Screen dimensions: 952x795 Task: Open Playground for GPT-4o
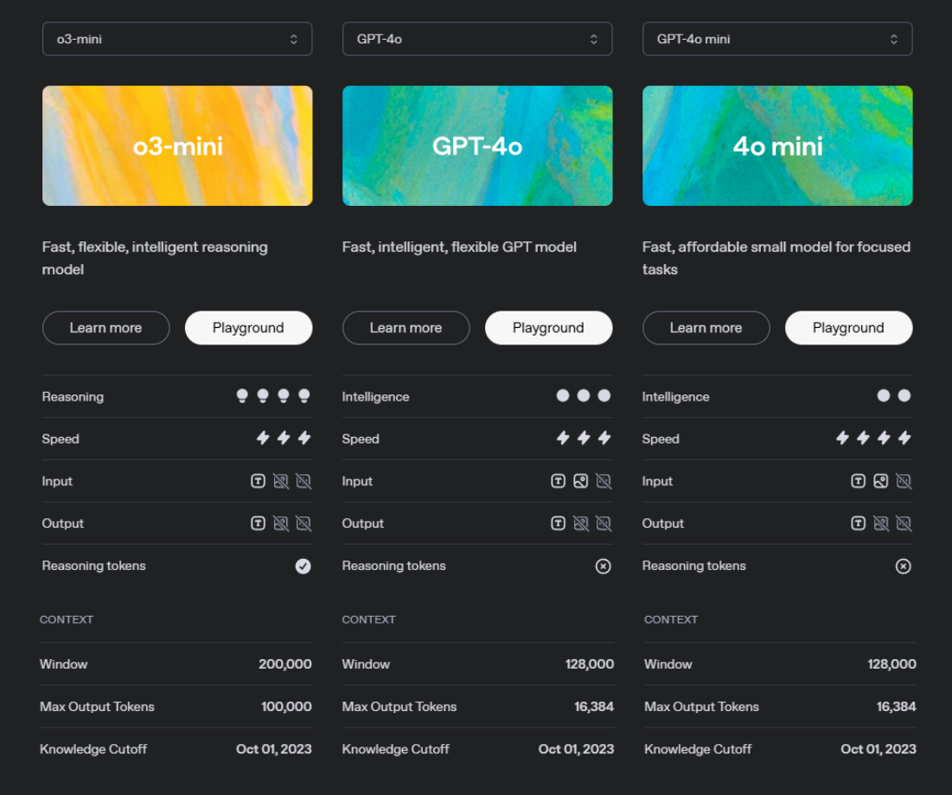click(x=548, y=328)
